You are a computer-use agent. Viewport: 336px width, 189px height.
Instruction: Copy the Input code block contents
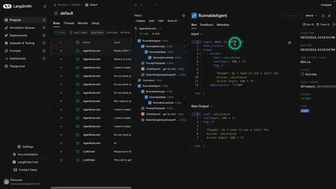pyautogui.click(x=289, y=43)
